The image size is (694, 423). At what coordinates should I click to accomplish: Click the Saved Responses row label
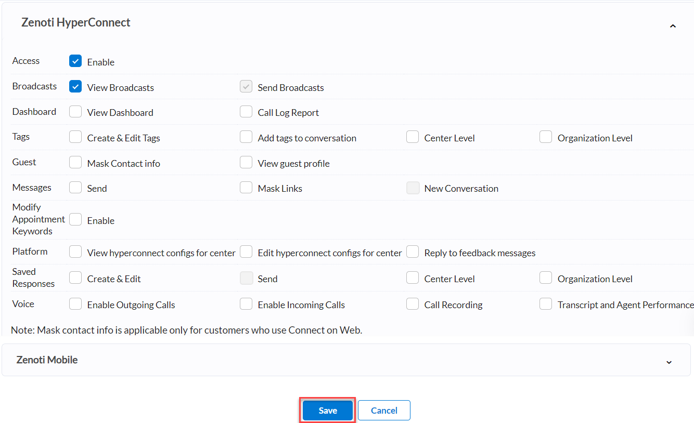[33, 277]
